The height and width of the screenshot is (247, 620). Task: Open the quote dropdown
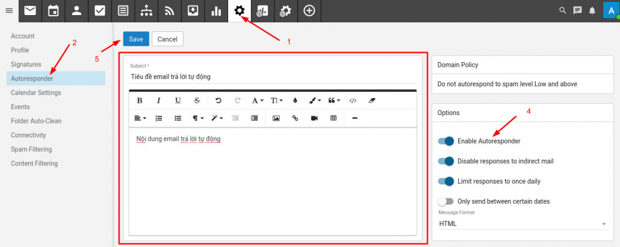(x=334, y=101)
